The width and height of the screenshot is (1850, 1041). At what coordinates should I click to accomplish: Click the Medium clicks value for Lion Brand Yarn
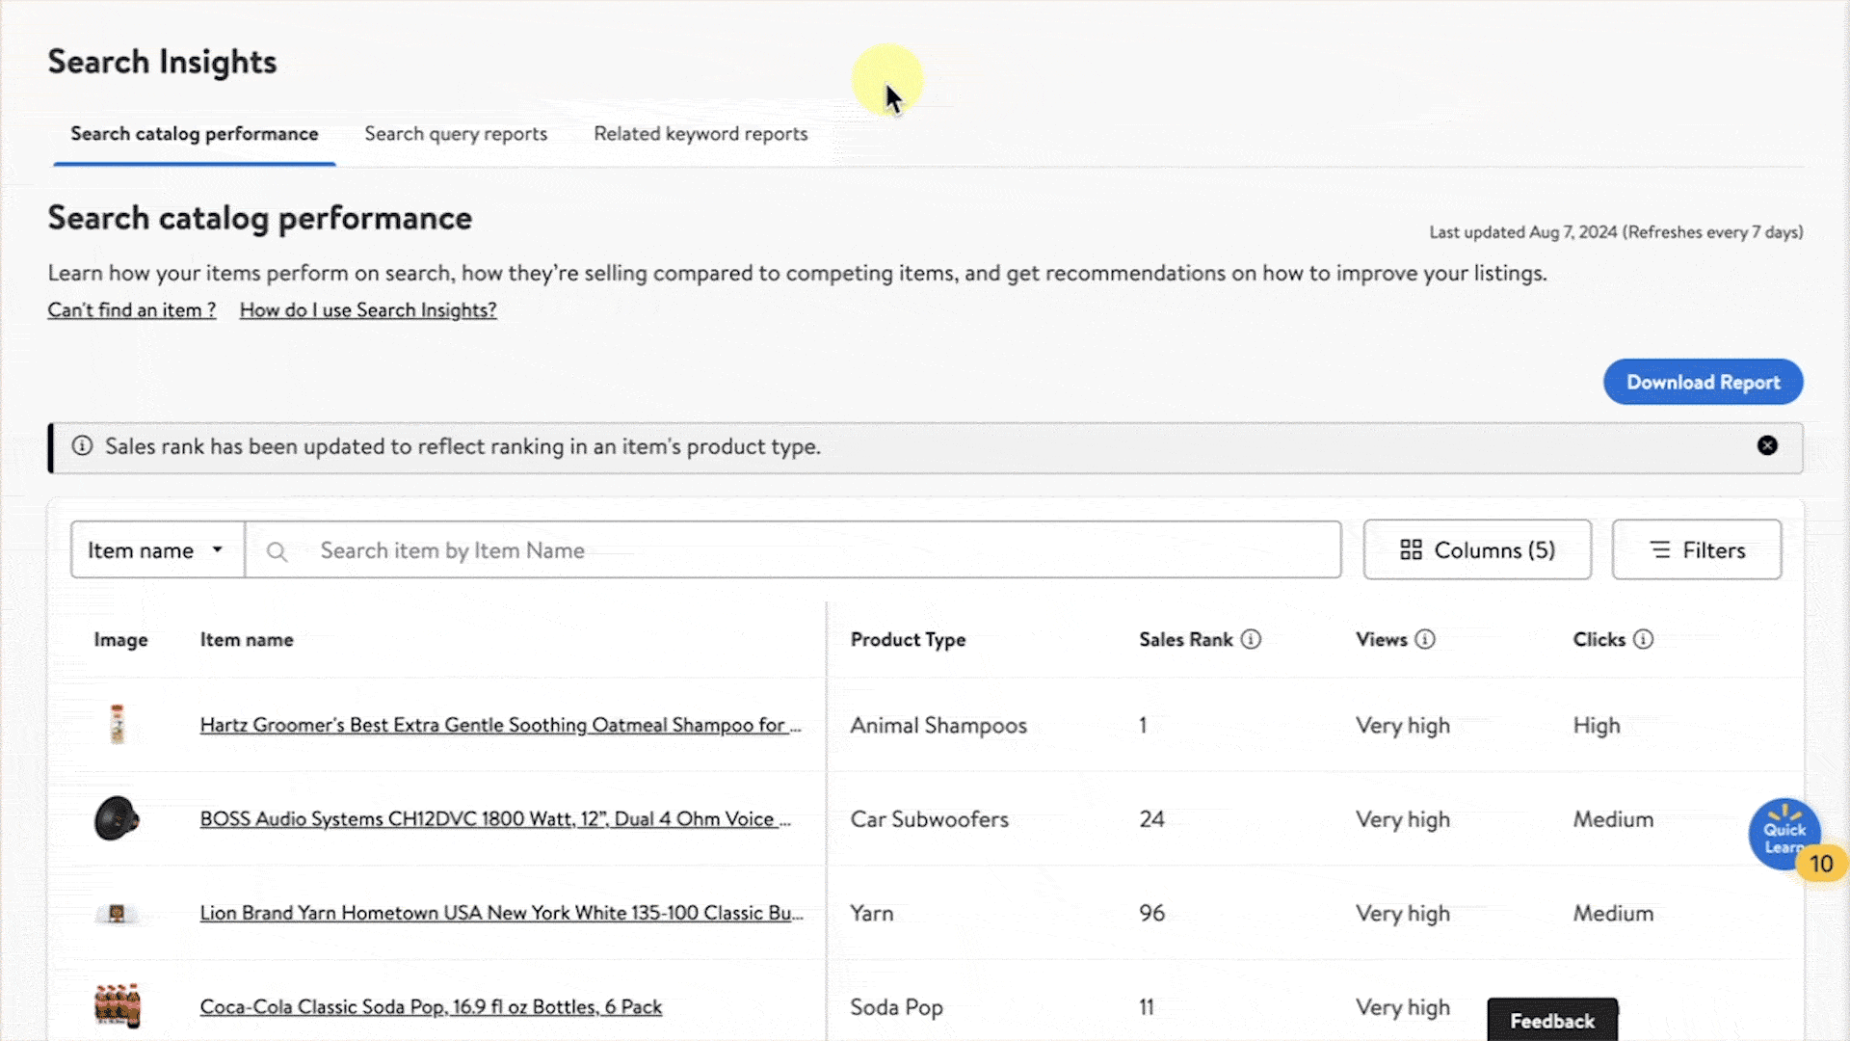[x=1613, y=913]
